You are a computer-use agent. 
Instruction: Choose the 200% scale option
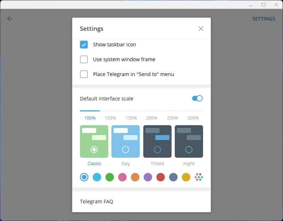pos(152,118)
